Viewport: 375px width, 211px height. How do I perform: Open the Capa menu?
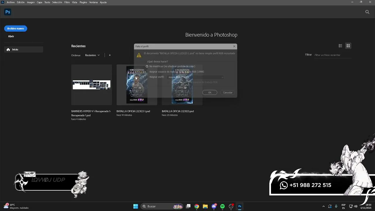[40, 2]
